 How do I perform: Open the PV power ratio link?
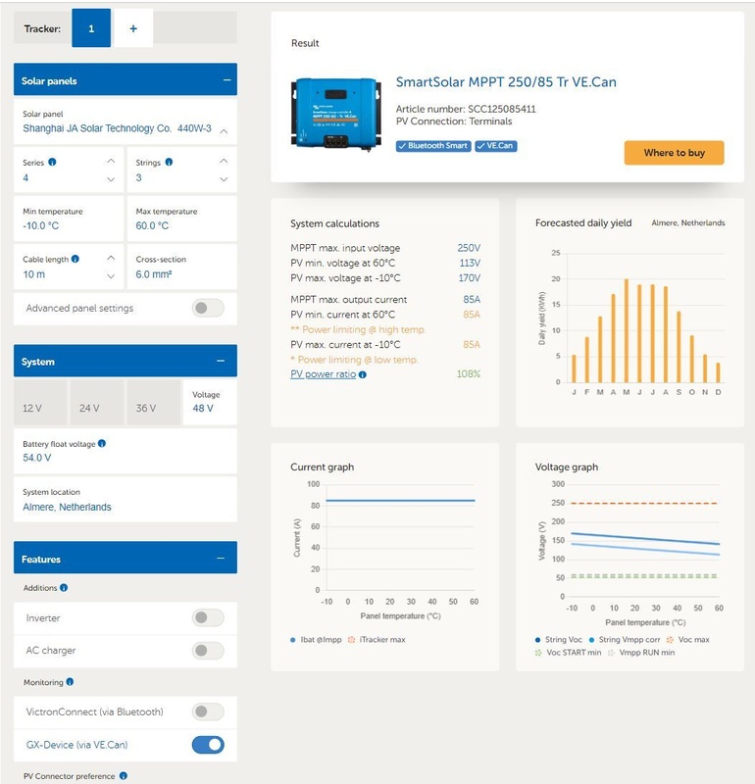[x=324, y=374]
